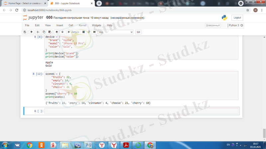Restart the kernel icon
This screenshot has height=149, width=266.
(x=89, y=32)
